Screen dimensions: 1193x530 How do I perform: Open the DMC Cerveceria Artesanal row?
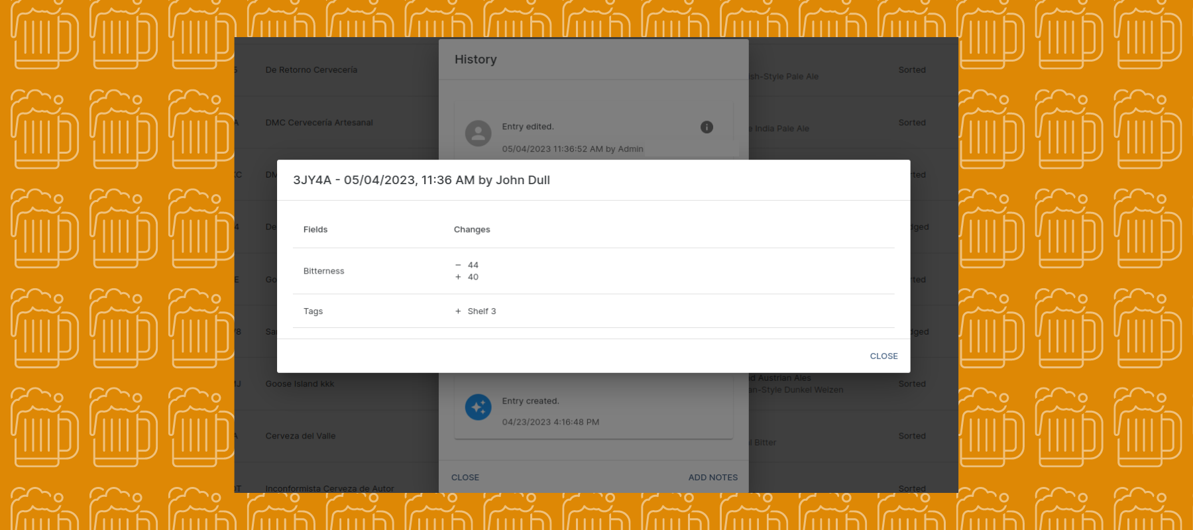click(x=319, y=123)
